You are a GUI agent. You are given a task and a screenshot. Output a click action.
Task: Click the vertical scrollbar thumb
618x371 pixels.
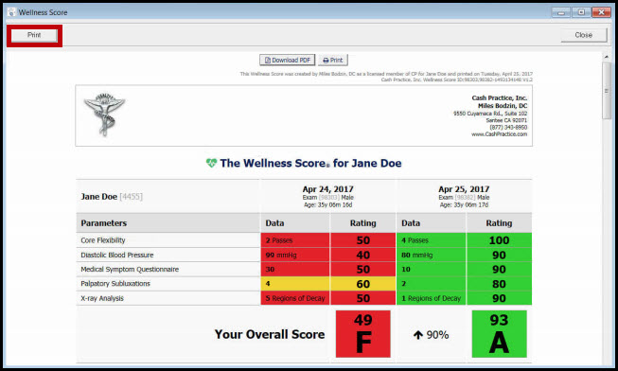tap(607, 91)
